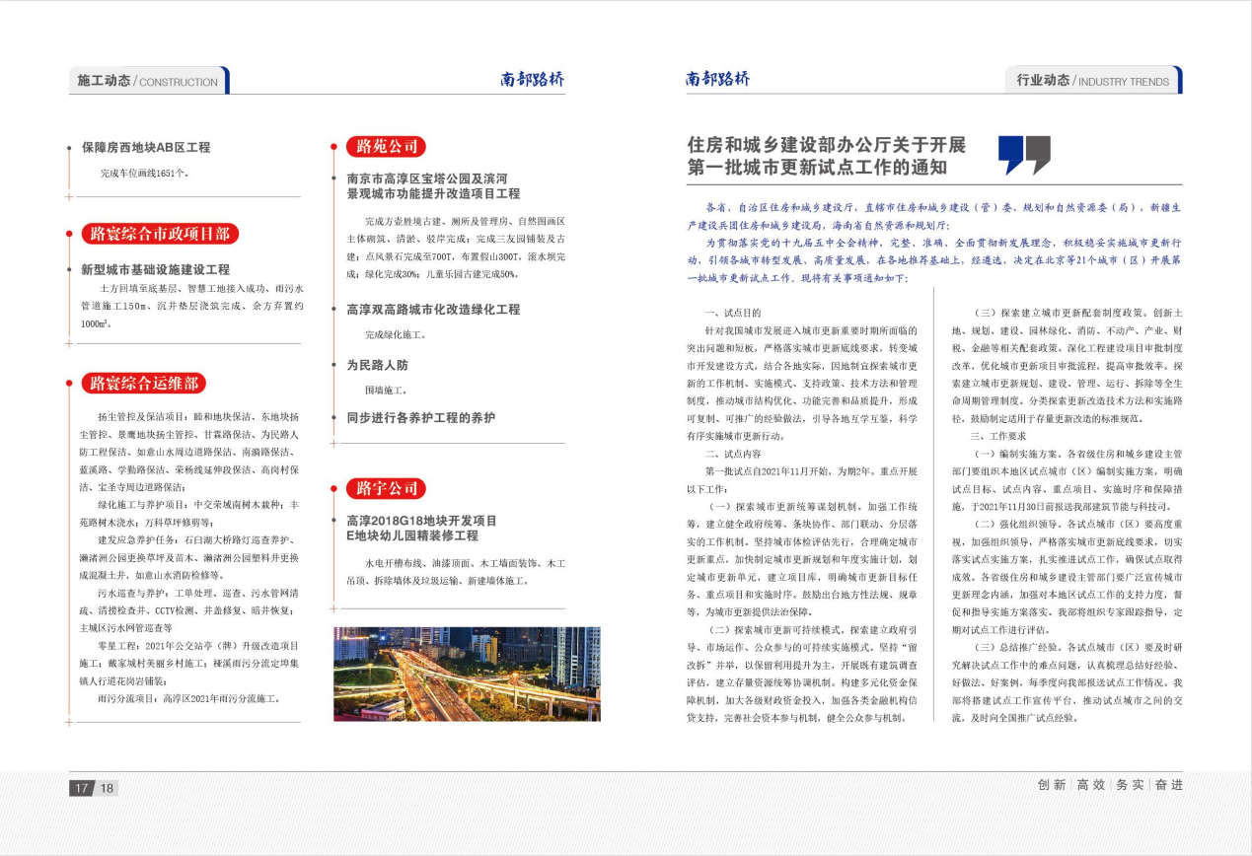
Task: Click the subheading 一、试点目的
Action: (733, 312)
